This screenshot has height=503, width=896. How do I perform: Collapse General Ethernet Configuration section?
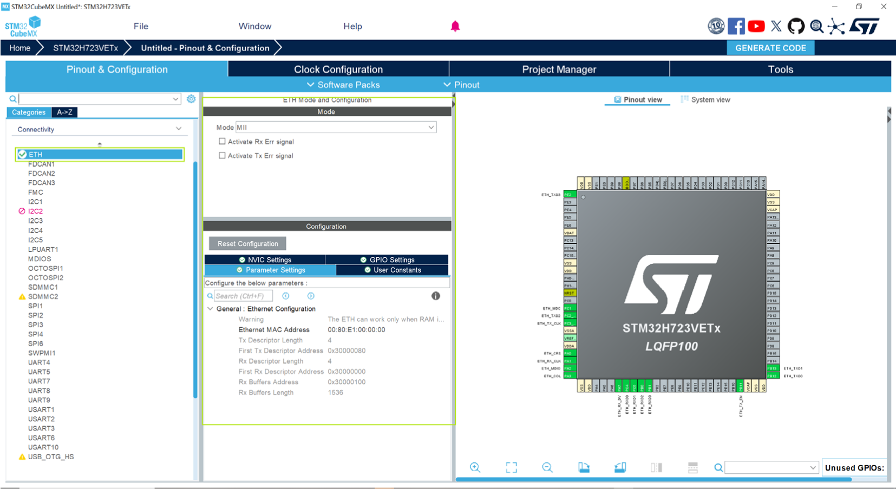click(210, 309)
